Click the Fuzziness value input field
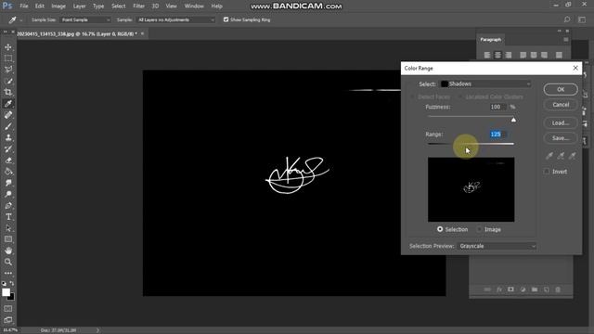This screenshot has width=594, height=334. tap(498, 107)
